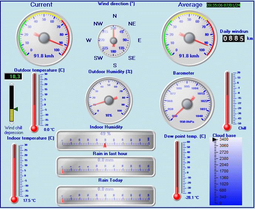Select the Rain in last hour gauge
Viewport: 255px width, 209px height.
coord(106,166)
